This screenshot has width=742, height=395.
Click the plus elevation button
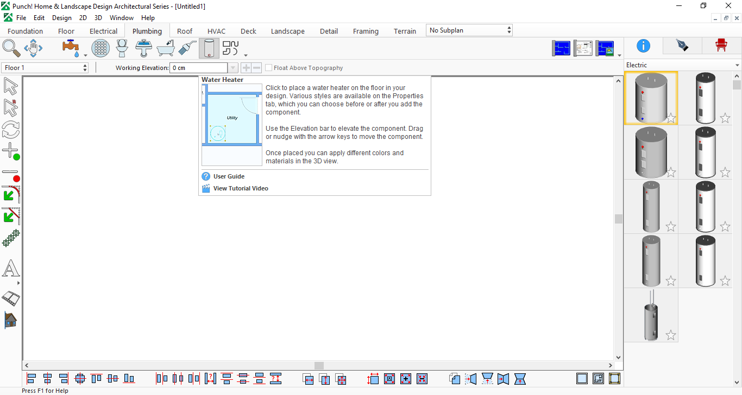coord(246,68)
